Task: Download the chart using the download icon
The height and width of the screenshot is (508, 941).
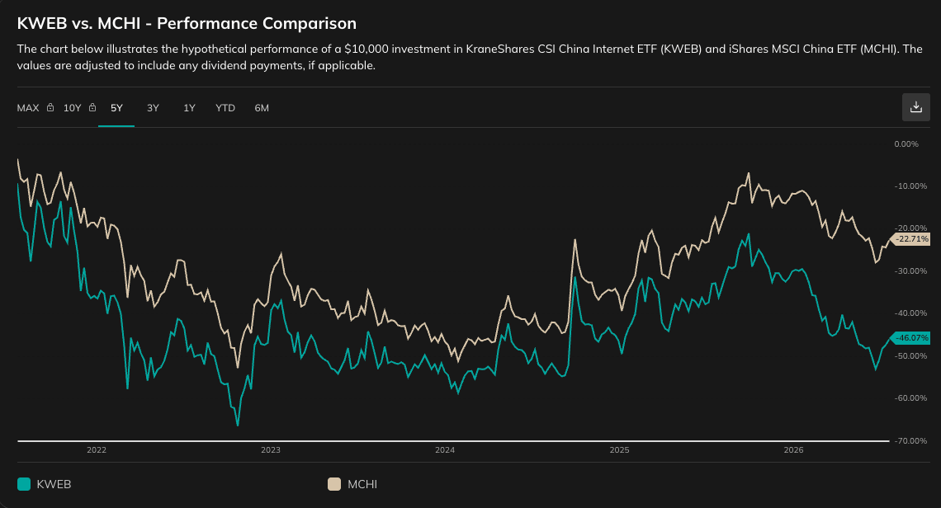Action: (915, 106)
